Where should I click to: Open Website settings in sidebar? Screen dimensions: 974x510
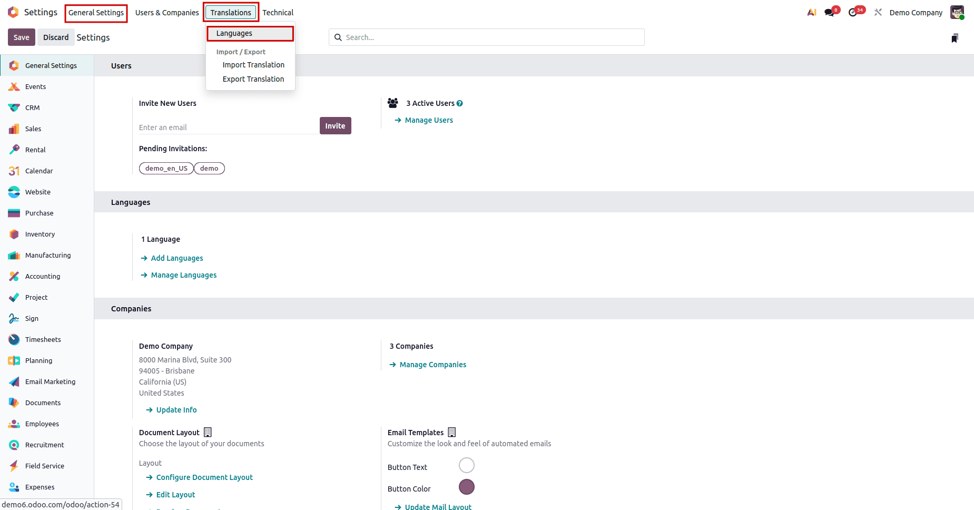[x=37, y=192]
